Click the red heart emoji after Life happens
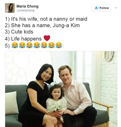Image resolution: width=121 pixels, height=127 pixels. (47, 38)
